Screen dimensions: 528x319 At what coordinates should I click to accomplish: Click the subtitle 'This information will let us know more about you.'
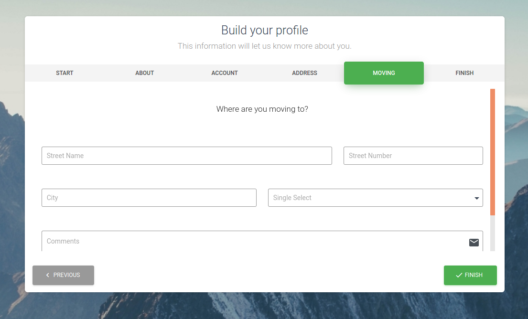point(264,46)
